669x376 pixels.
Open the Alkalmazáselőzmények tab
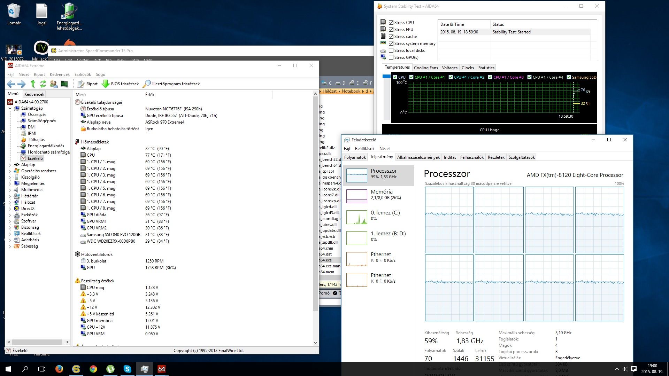418,157
